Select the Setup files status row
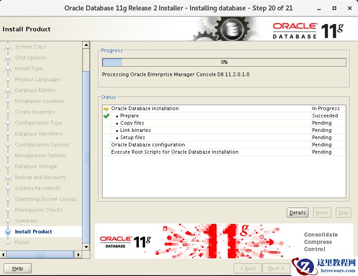 pos(224,137)
